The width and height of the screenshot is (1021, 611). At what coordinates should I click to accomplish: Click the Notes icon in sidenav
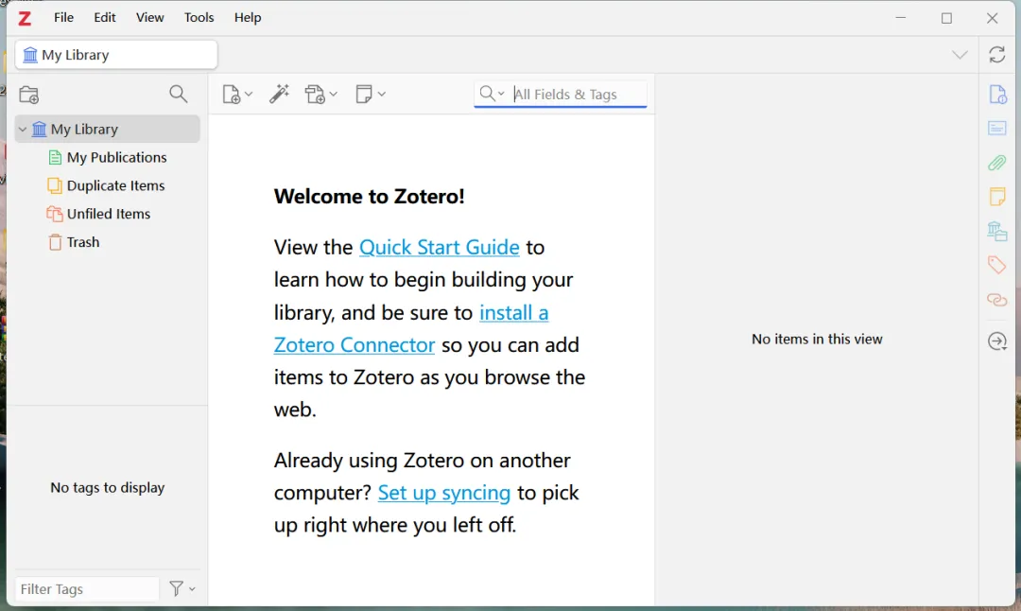click(x=997, y=197)
